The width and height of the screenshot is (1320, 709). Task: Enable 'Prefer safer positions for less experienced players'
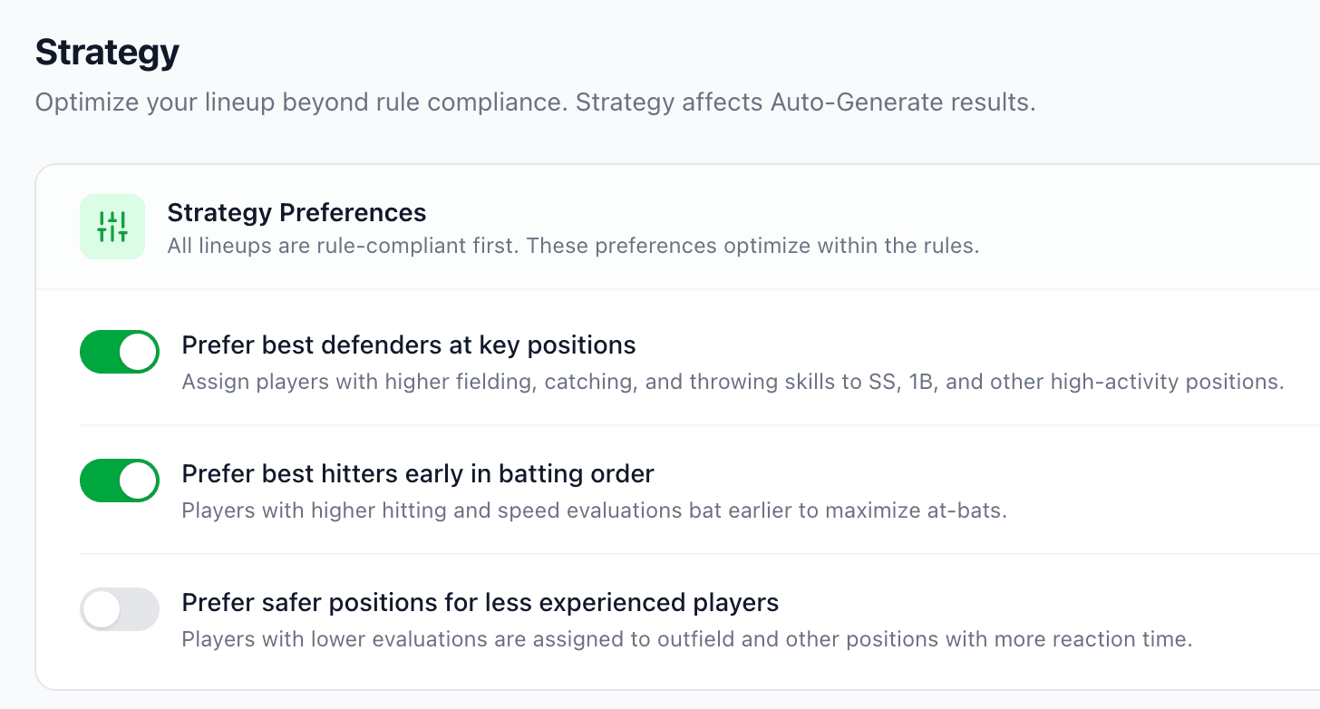119,609
